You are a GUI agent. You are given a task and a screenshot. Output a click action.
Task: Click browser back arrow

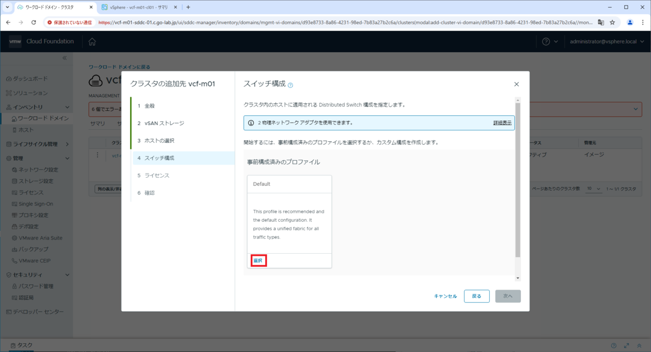tap(8, 22)
